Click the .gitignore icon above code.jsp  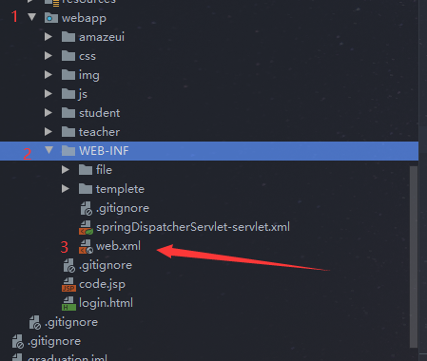click(x=68, y=266)
